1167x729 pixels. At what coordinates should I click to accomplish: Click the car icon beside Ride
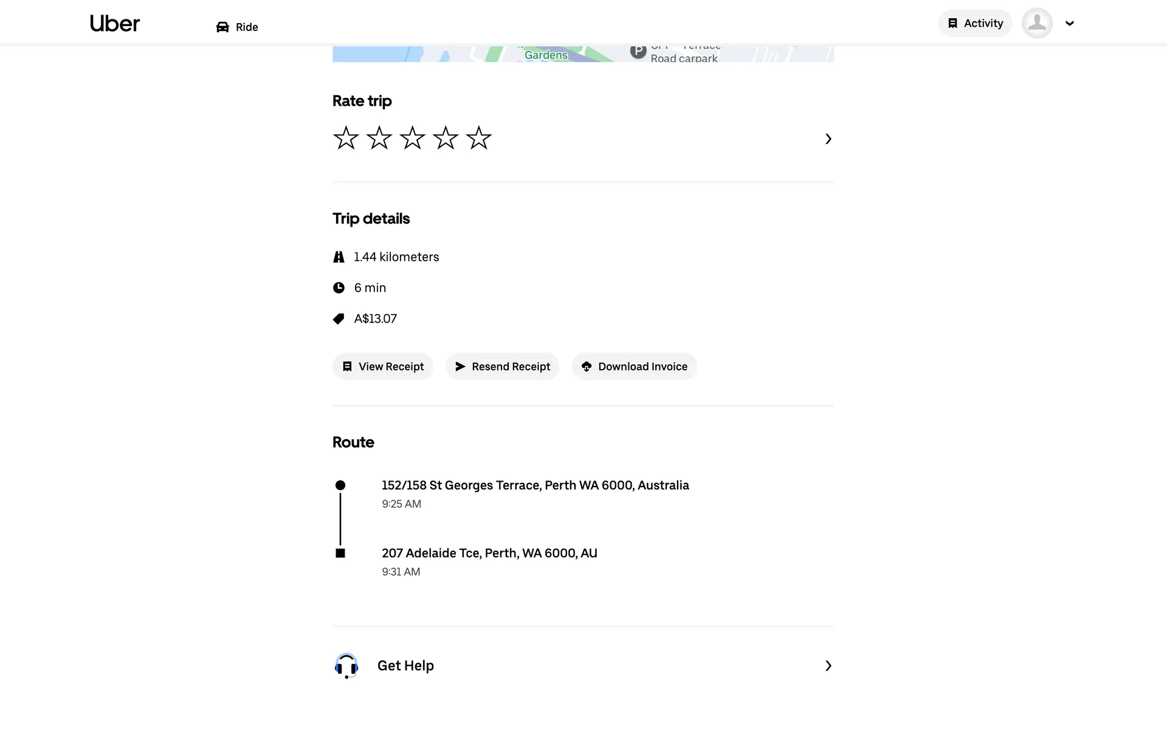click(x=222, y=27)
